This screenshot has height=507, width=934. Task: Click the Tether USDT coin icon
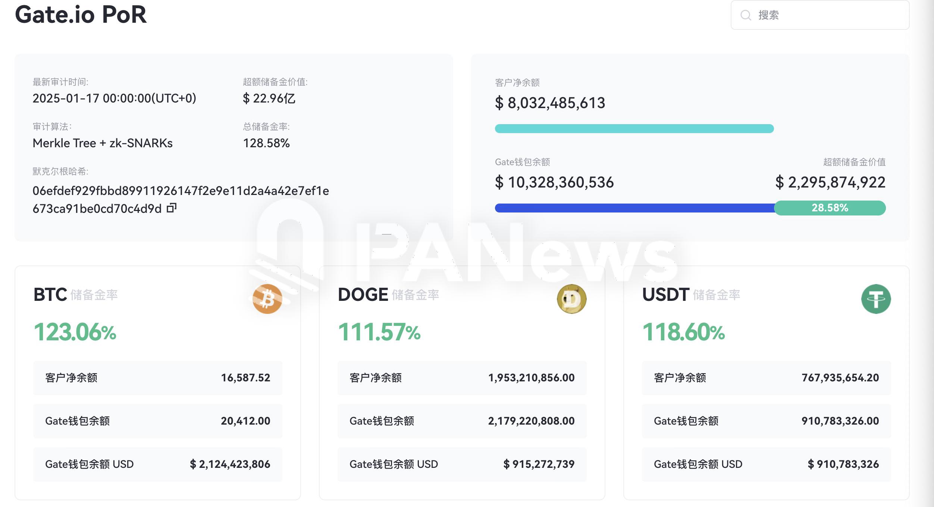click(x=876, y=299)
